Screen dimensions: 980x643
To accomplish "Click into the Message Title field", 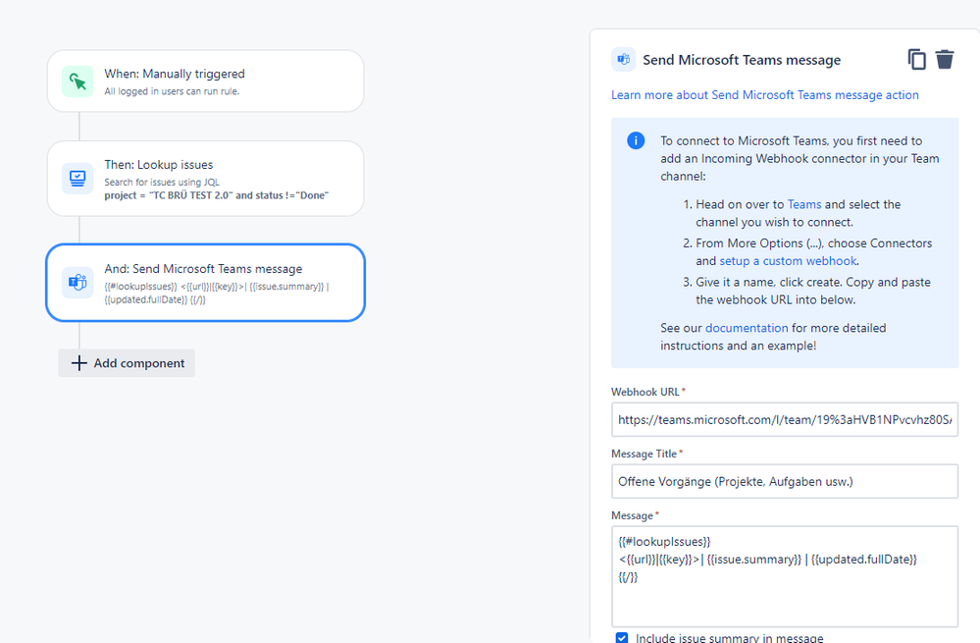I will coord(785,482).
